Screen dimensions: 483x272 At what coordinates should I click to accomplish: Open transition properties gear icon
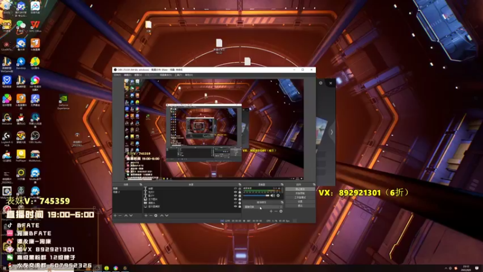281,211
